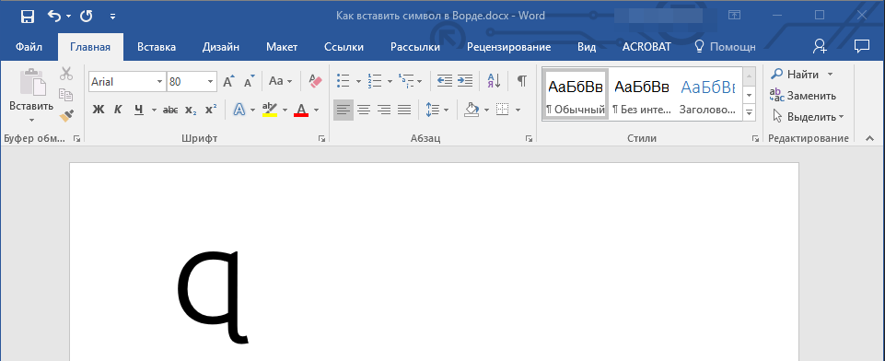Screen dimensions: 885x361
Task: Switch to the Вставка tab
Action: (x=157, y=47)
